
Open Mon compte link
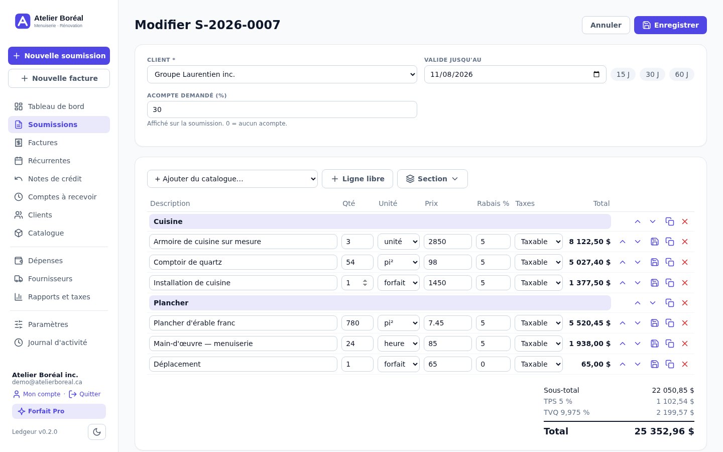37,394
